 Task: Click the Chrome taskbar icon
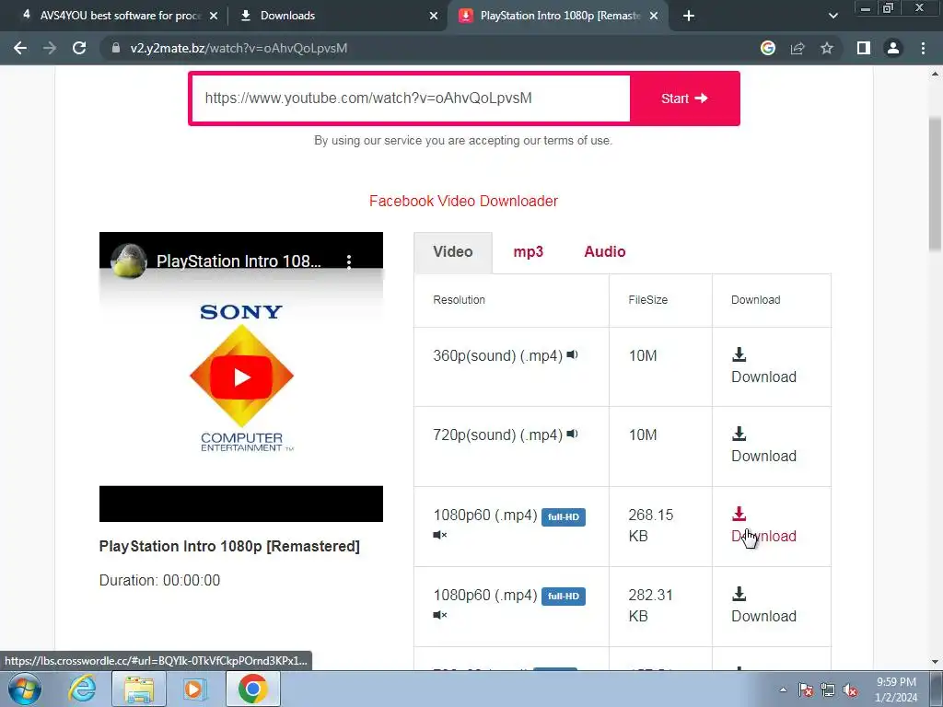click(x=252, y=689)
